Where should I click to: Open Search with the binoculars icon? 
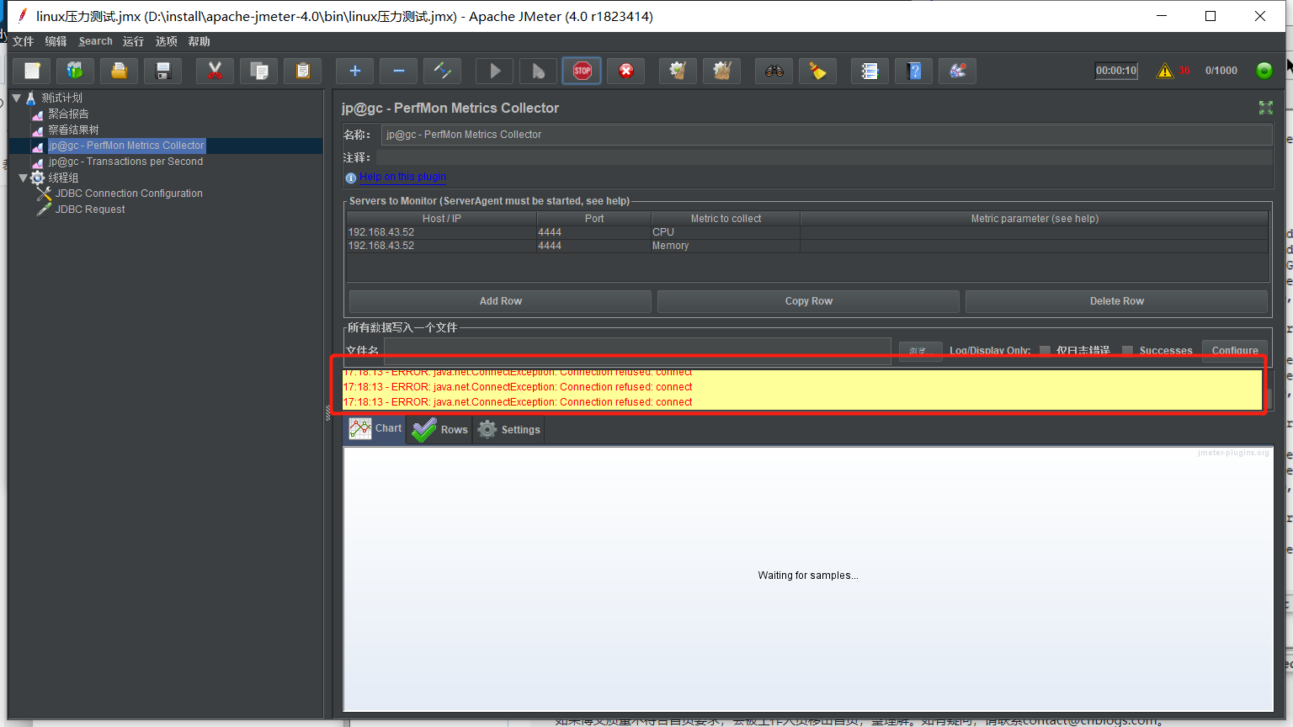coord(774,71)
